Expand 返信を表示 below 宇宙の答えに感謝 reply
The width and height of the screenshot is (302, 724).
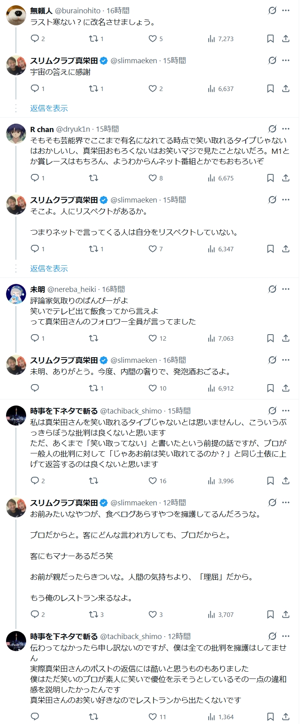49,108
